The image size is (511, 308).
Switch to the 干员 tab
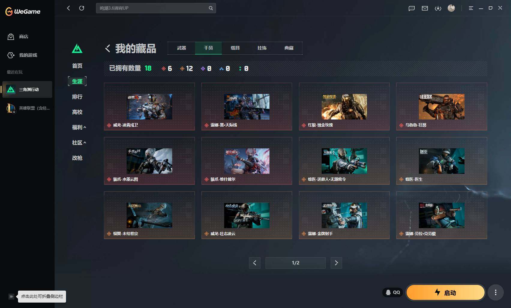click(208, 48)
